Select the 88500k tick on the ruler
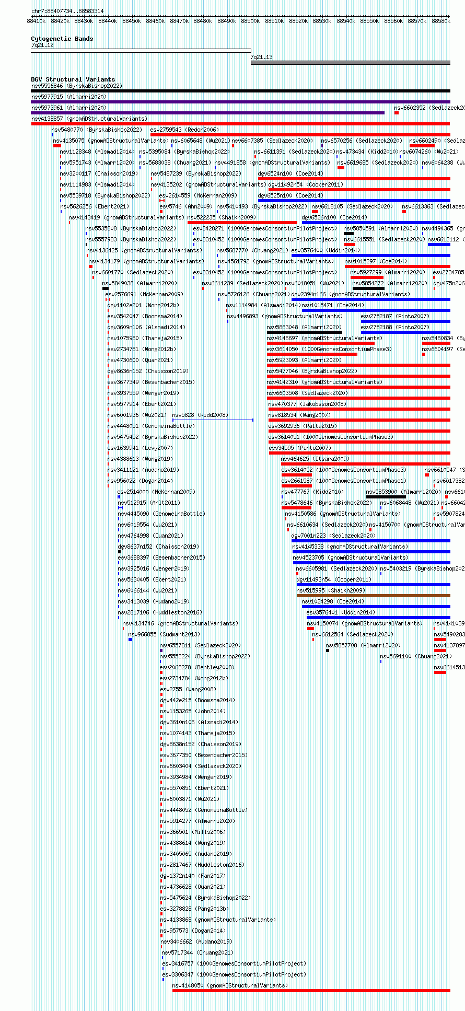 250,21
